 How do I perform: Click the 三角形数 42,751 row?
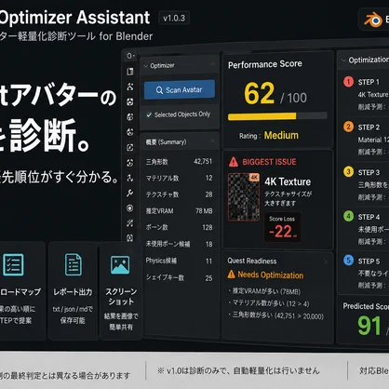[x=180, y=162]
